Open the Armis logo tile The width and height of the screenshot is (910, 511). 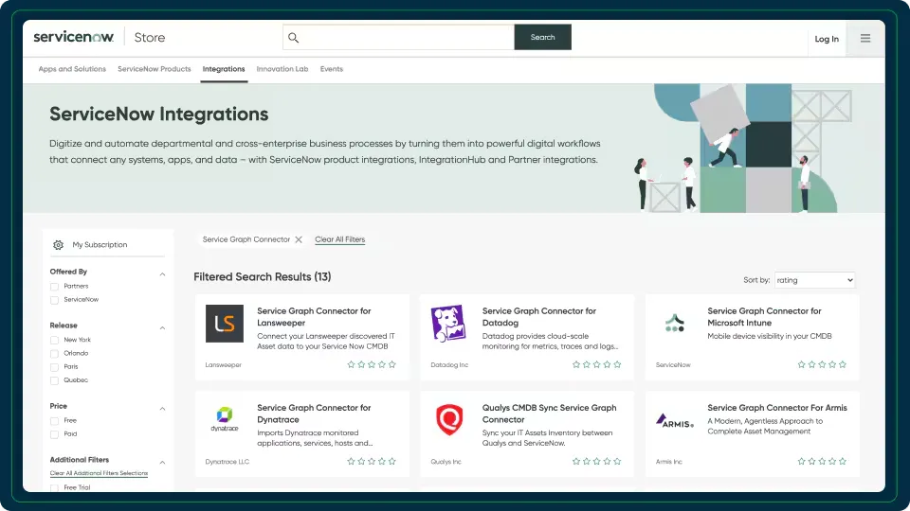[674, 420]
